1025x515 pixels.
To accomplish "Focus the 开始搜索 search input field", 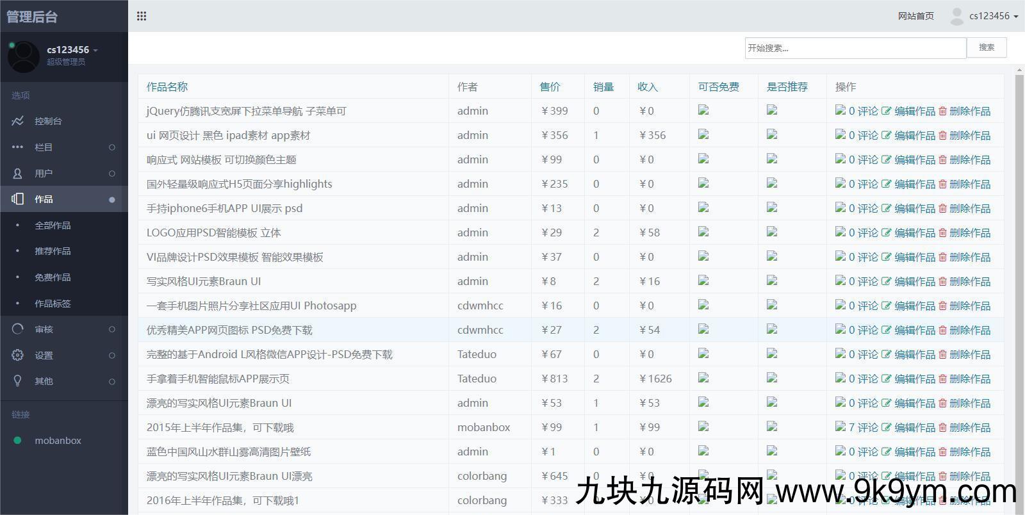I will [x=855, y=48].
